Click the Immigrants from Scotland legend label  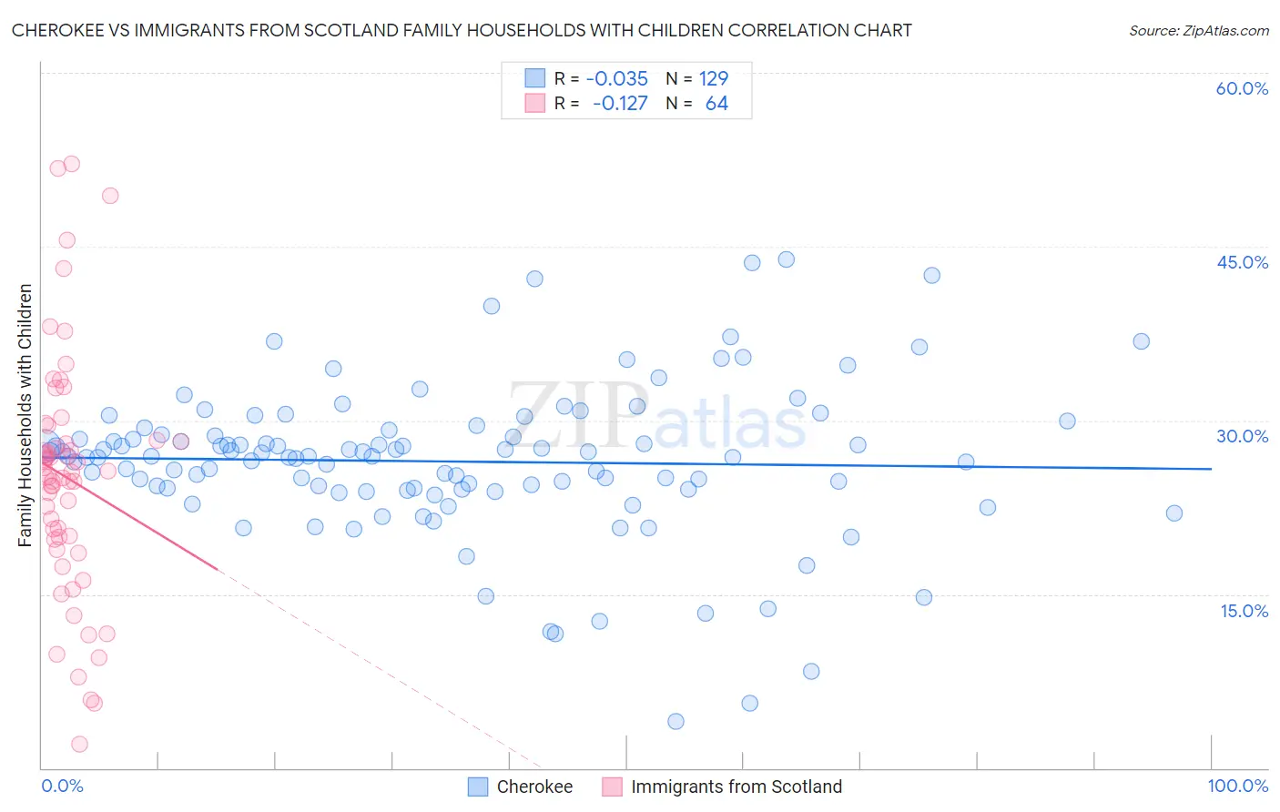click(736, 787)
